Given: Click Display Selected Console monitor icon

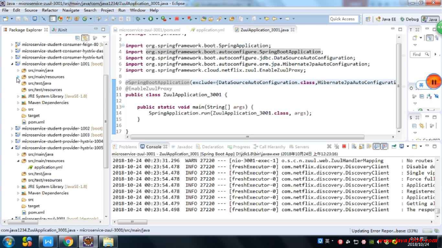Looking at the screenshot, I should [x=402, y=147].
